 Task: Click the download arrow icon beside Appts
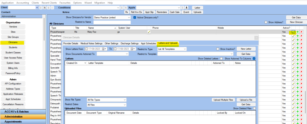[x=186, y=7]
